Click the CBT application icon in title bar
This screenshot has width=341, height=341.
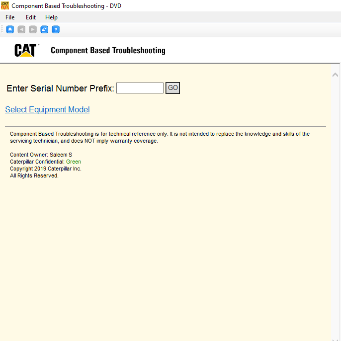(5, 5)
